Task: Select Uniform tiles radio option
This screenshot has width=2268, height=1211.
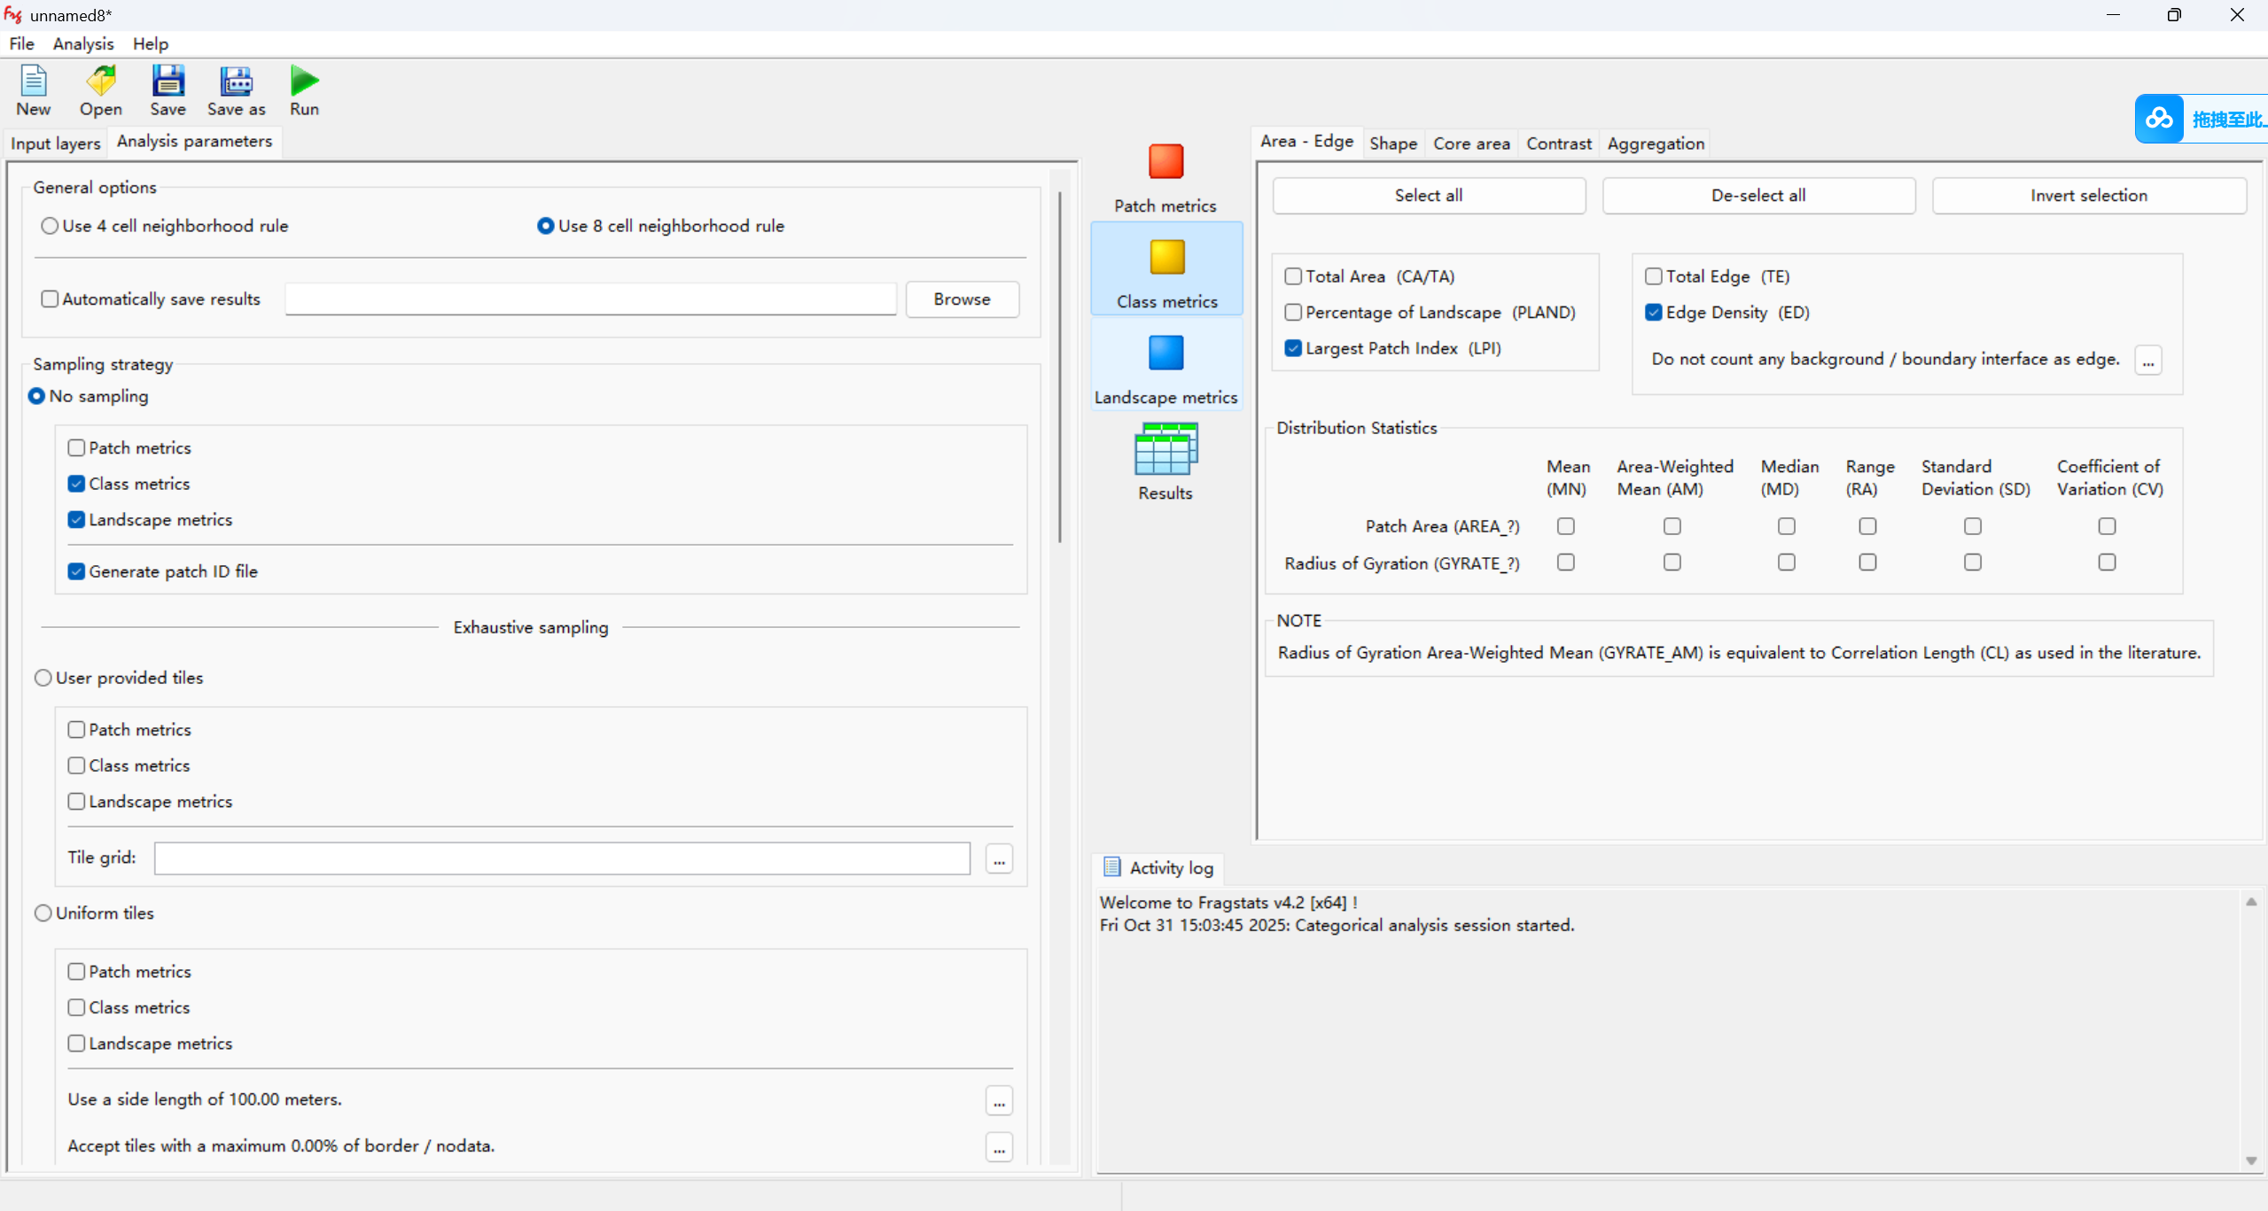Action: tap(43, 913)
